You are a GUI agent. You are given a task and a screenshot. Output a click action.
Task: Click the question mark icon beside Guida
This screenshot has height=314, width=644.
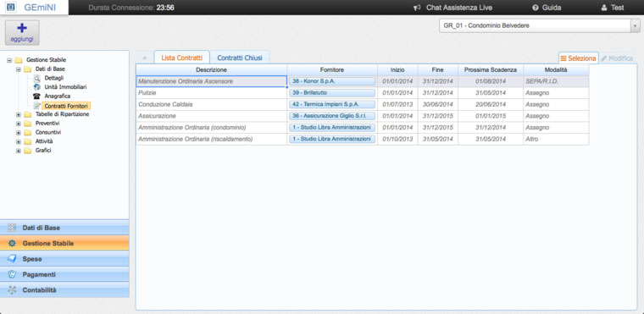pyautogui.click(x=535, y=8)
